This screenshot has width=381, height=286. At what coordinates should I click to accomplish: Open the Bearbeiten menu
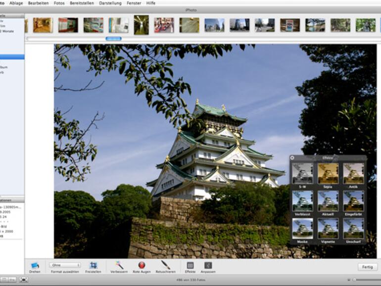(39, 3)
